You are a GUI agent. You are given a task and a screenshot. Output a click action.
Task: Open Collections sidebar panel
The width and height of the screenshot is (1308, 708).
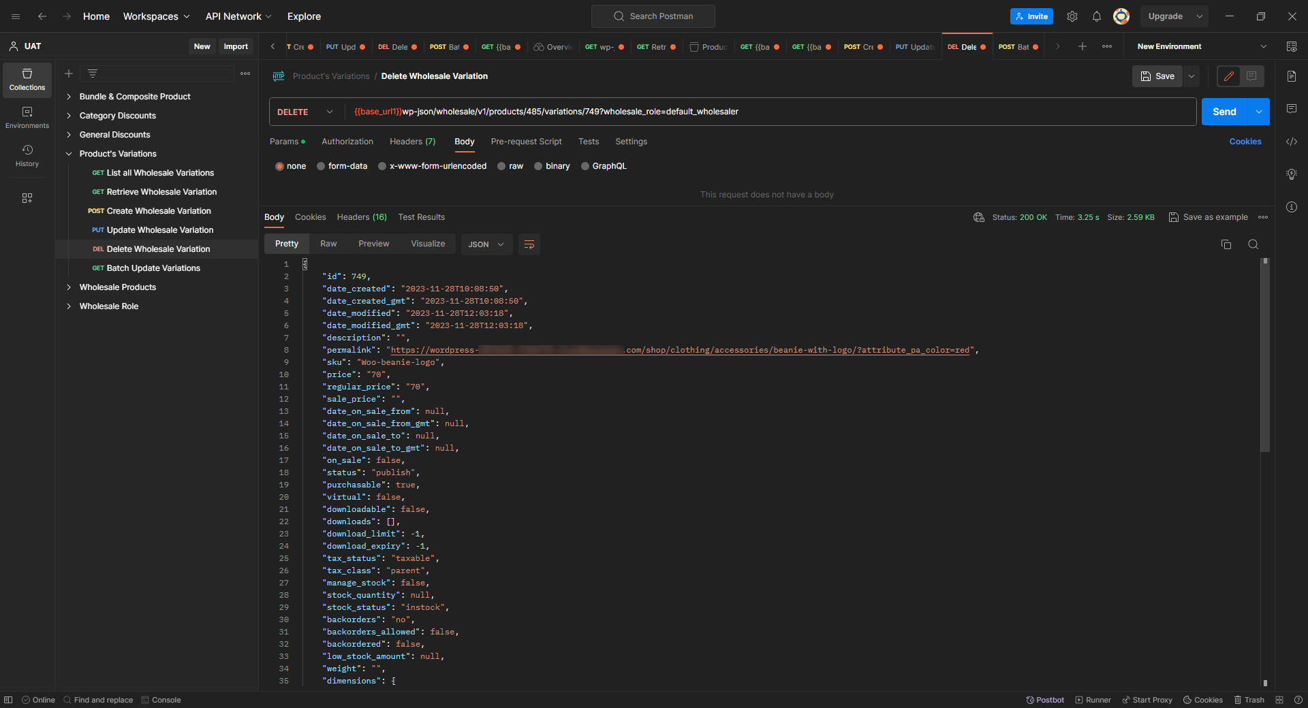27,80
